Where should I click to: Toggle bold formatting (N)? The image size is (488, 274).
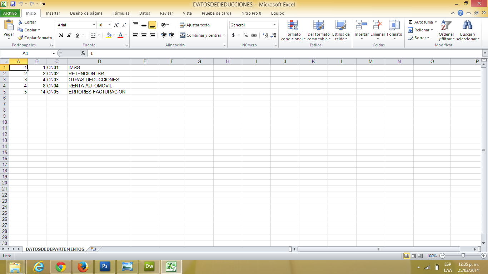tap(61, 35)
